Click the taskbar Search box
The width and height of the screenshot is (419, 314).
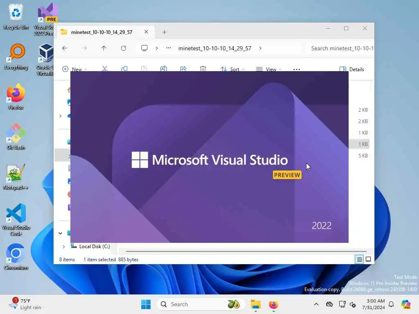[200, 304]
